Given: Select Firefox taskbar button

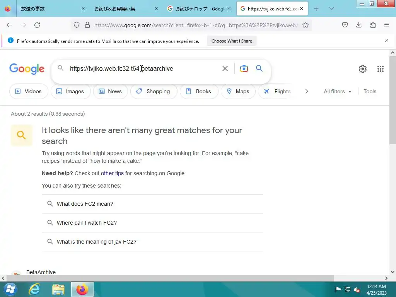Looking at the screenshot, I should coord(82,289).
